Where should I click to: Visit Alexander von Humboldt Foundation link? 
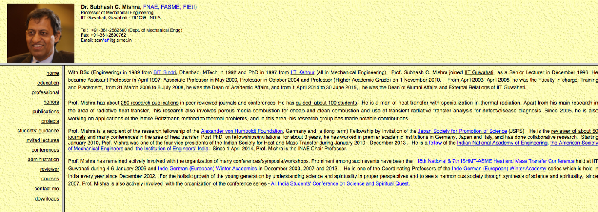click(242, 131)
